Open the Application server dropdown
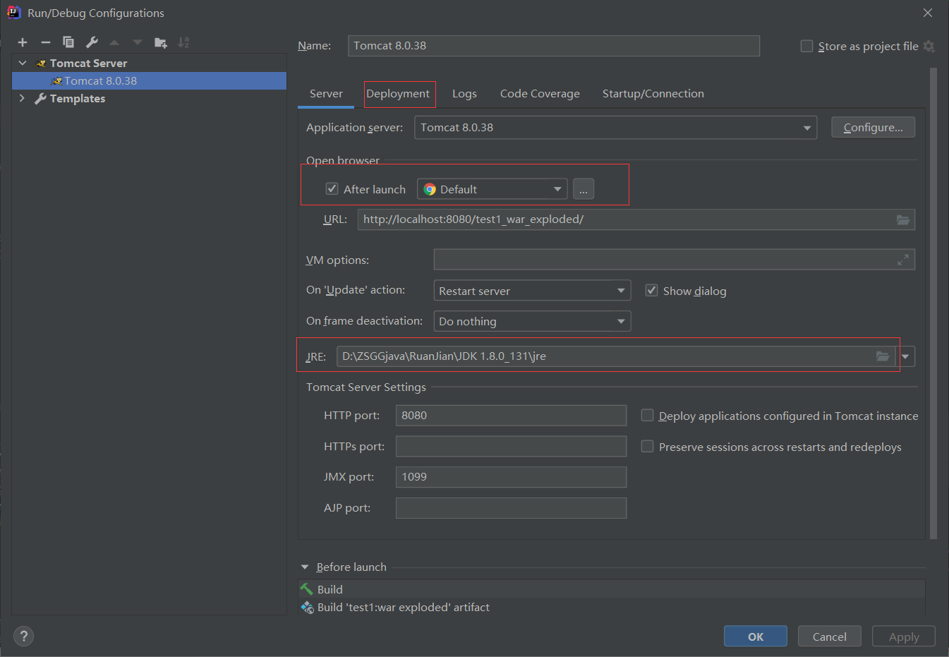This screenshot has height=657, width=949. (615, 128)
